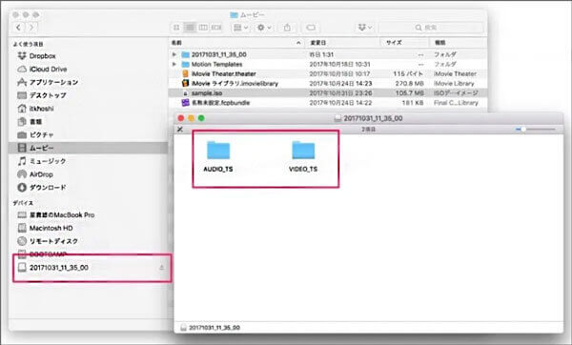Open the action gear menu
Viewport: 572px width, 345px height.
click(264, 28)
